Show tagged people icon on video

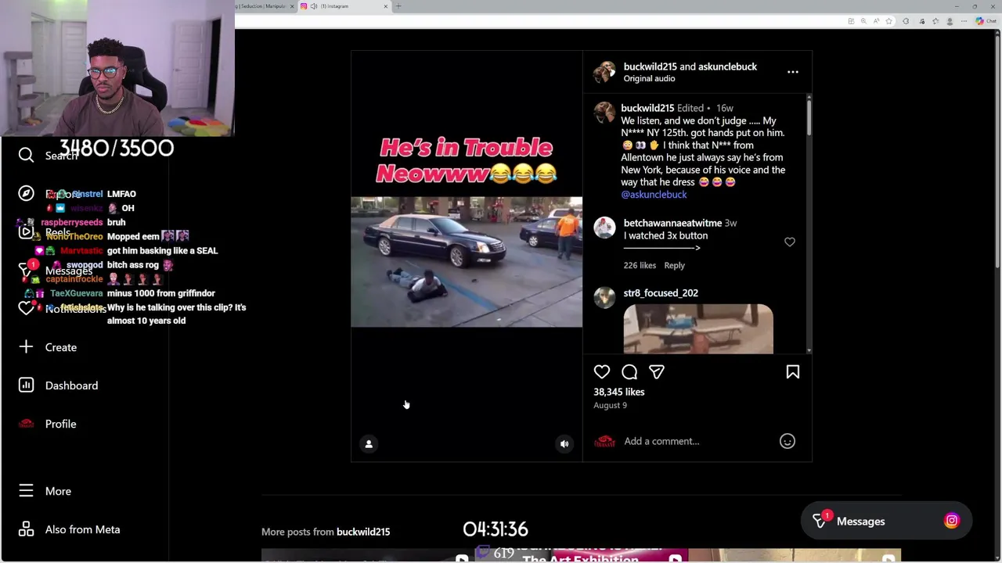(x=369, y=444)
